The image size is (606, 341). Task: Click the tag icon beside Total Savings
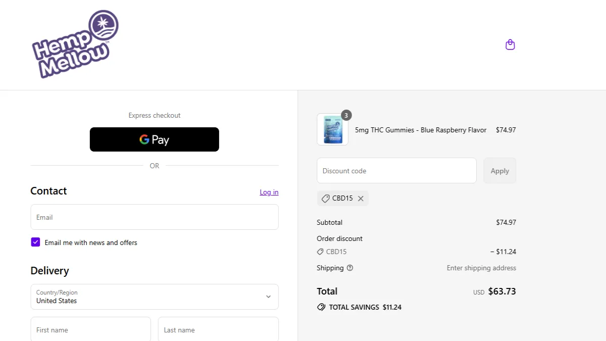pyautogui.click(x=321, y=307)
